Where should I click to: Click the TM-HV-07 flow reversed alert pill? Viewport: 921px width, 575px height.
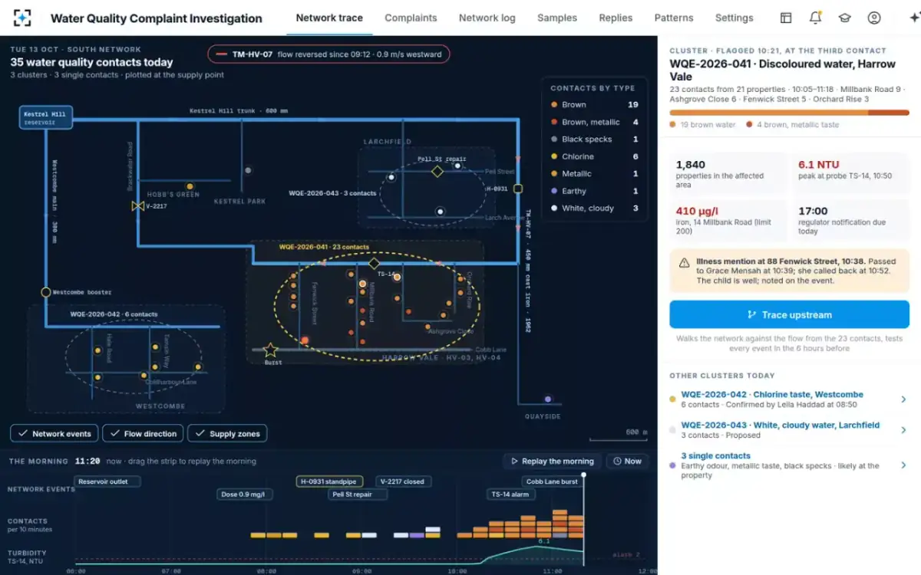328,54
